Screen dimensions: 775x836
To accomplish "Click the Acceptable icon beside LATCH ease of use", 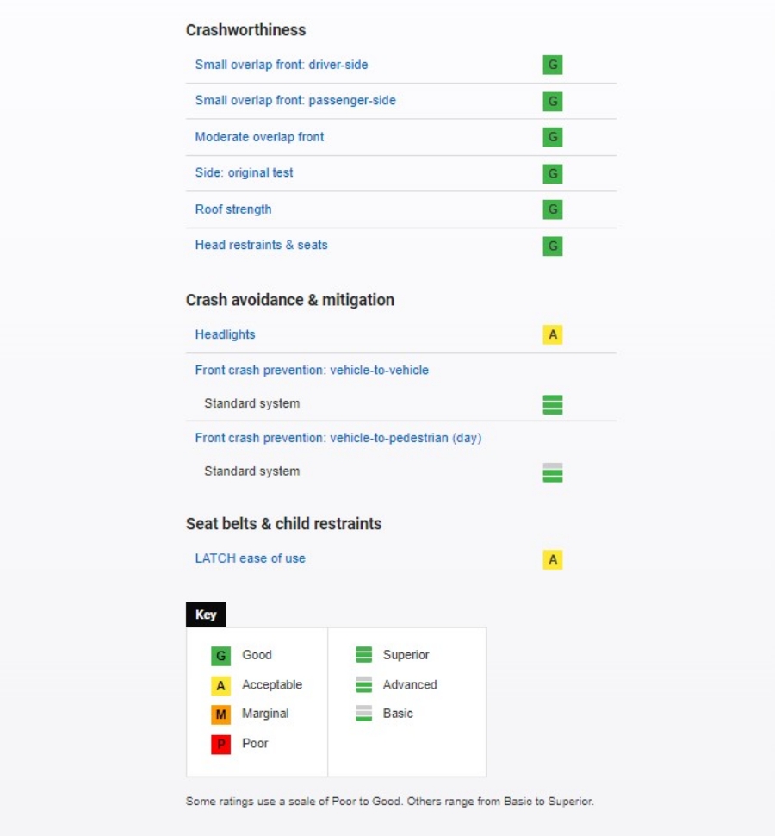I will pos(553,559).
